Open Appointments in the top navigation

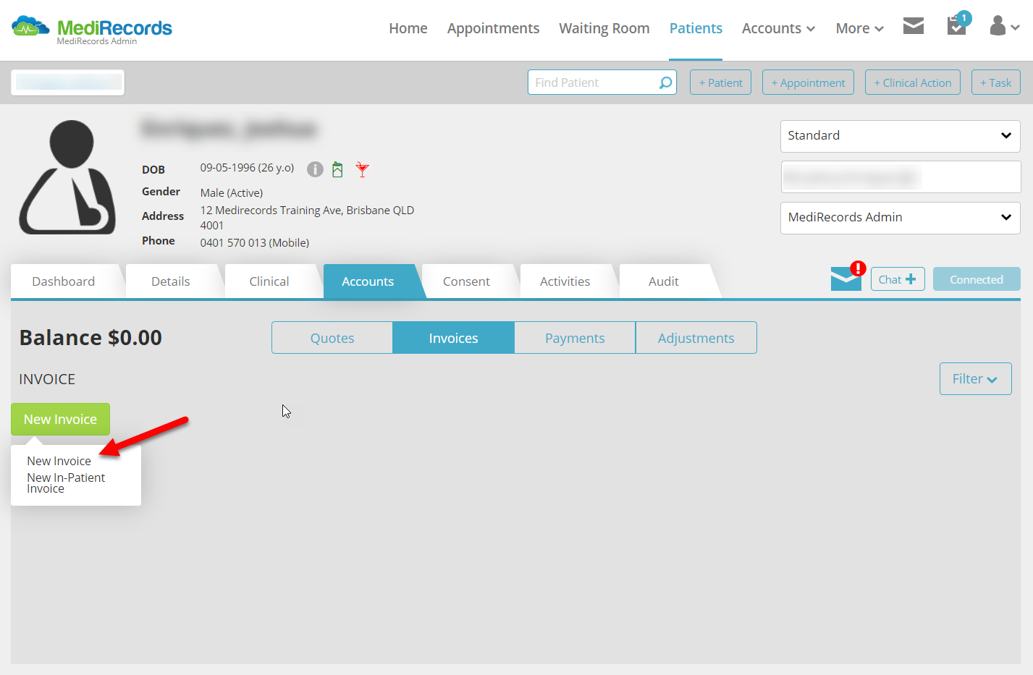click(x=493, y=28)
